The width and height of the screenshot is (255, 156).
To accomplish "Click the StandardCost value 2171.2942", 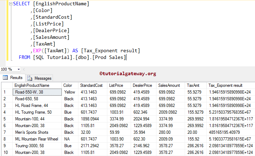I will click(x=93, y=146).
